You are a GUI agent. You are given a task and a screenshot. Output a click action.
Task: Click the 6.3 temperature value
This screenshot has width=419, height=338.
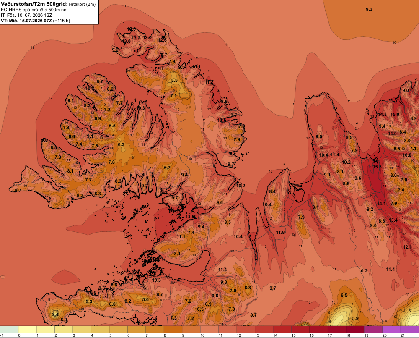pos(121,144)
